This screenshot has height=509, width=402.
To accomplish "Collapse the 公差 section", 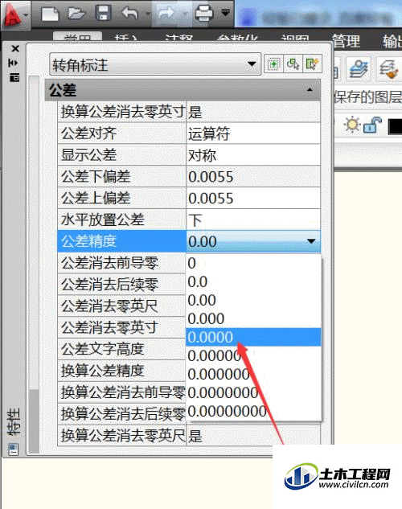I will click(310, 89).
